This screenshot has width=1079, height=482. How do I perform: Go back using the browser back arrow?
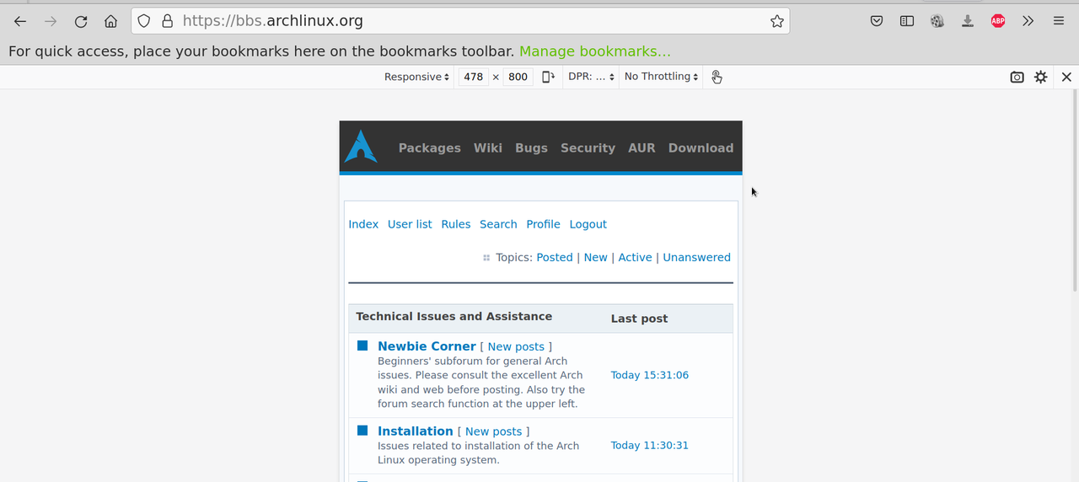(x=20, y=21)
